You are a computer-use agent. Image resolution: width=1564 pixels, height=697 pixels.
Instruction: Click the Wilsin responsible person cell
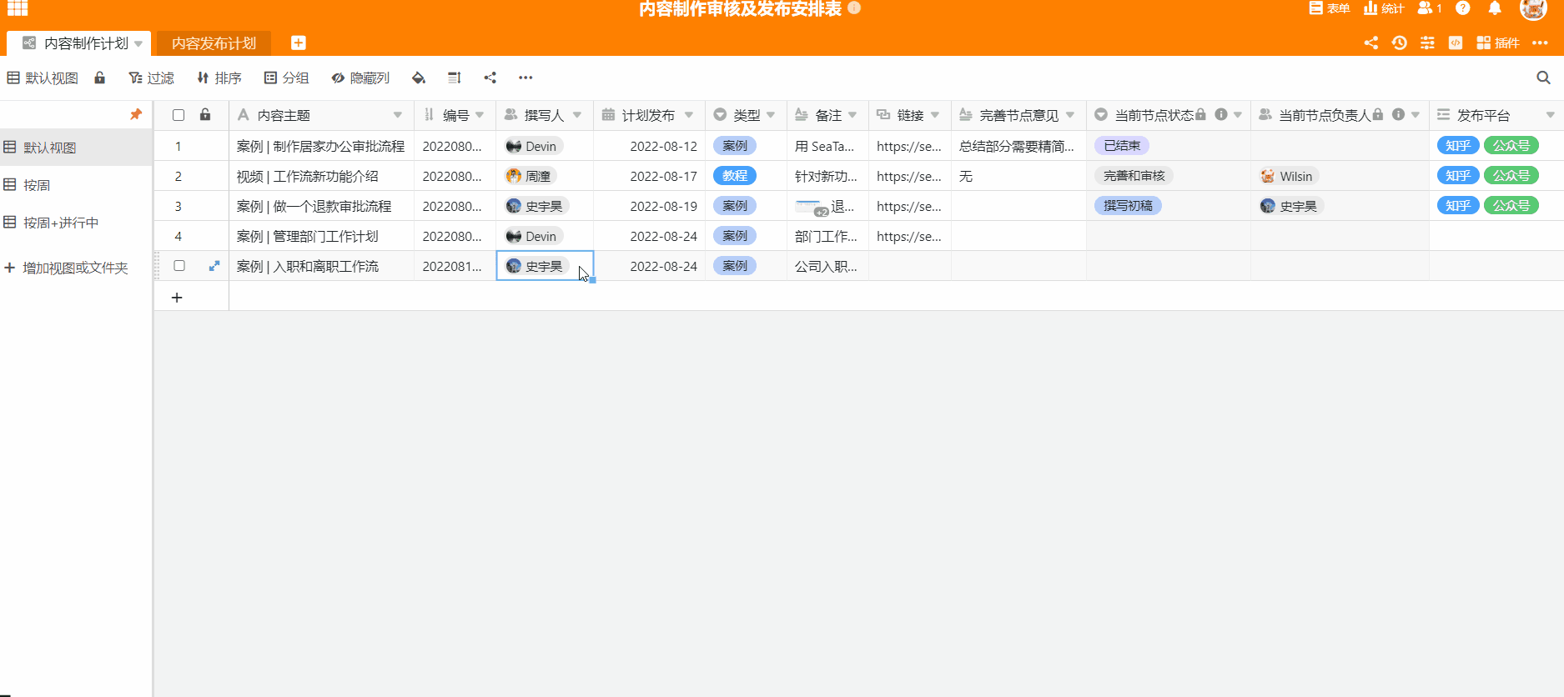1340,176
